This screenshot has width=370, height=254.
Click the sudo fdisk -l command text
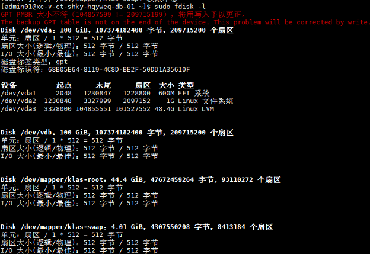[180, 7]
